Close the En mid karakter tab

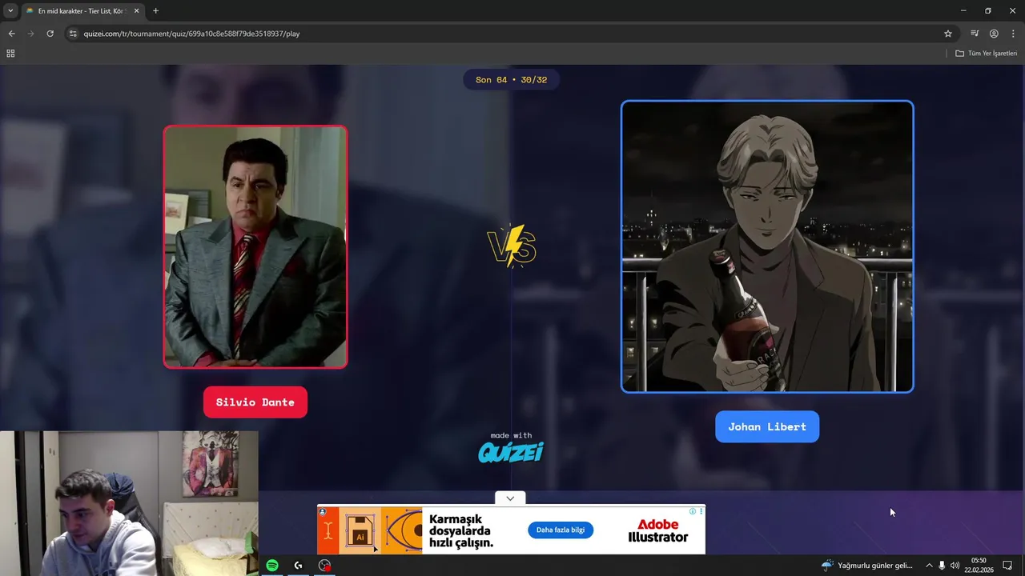point(136,11)
